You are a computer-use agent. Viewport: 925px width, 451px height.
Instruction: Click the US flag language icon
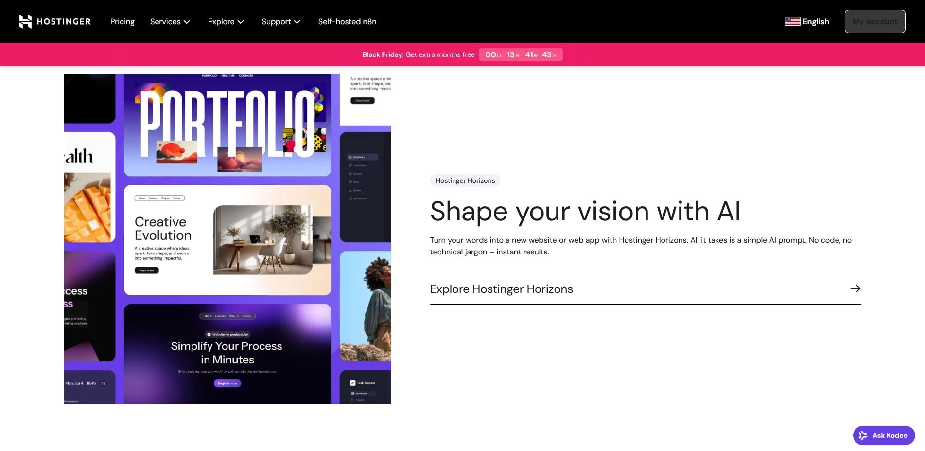point(792,21)
